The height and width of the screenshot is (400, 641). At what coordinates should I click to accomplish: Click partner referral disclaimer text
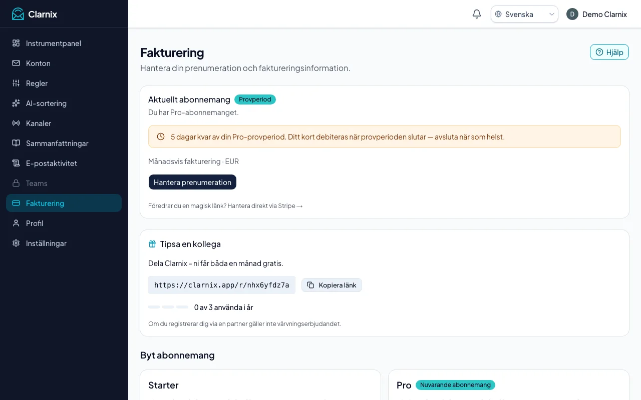pos(244,323)
